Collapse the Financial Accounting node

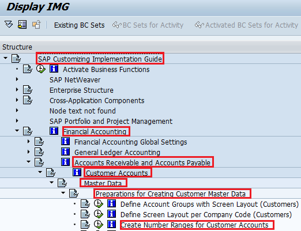click(17, 131)
